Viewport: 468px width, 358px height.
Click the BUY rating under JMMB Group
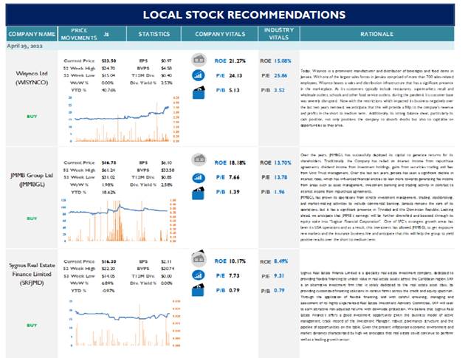pos(32,218)
